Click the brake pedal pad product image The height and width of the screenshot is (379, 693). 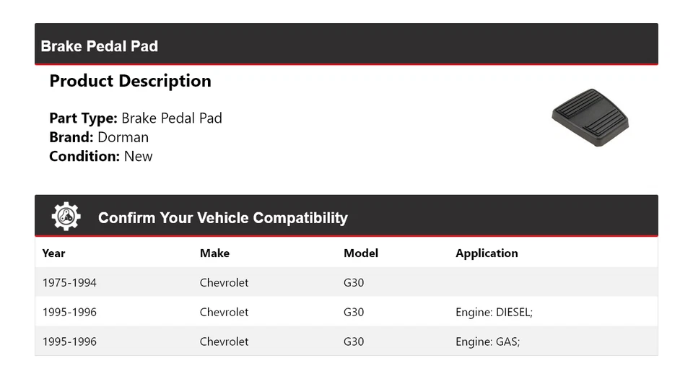click(590, 117)
